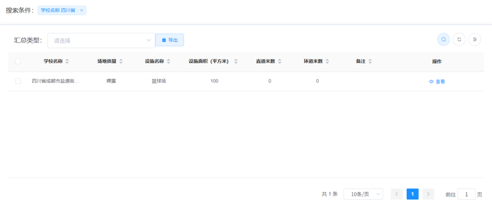Click the refresh table icon button
The height and width of the screenshot is (203, 492).
coord(459,39)
